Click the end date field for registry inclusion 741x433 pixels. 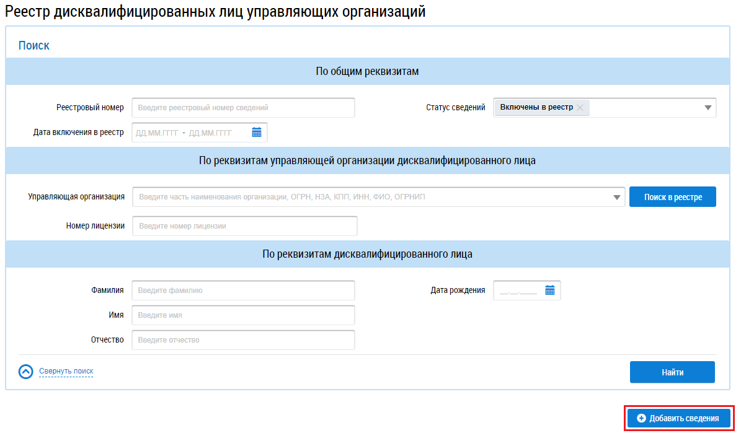(x=210, y=133)
